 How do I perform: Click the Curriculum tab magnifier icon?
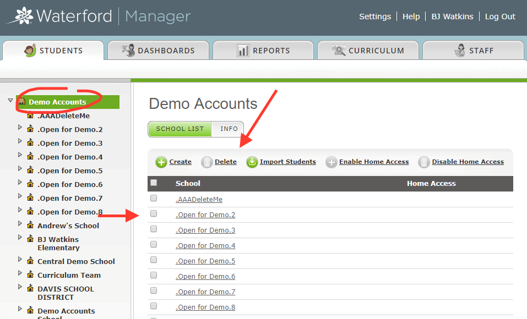339,51
